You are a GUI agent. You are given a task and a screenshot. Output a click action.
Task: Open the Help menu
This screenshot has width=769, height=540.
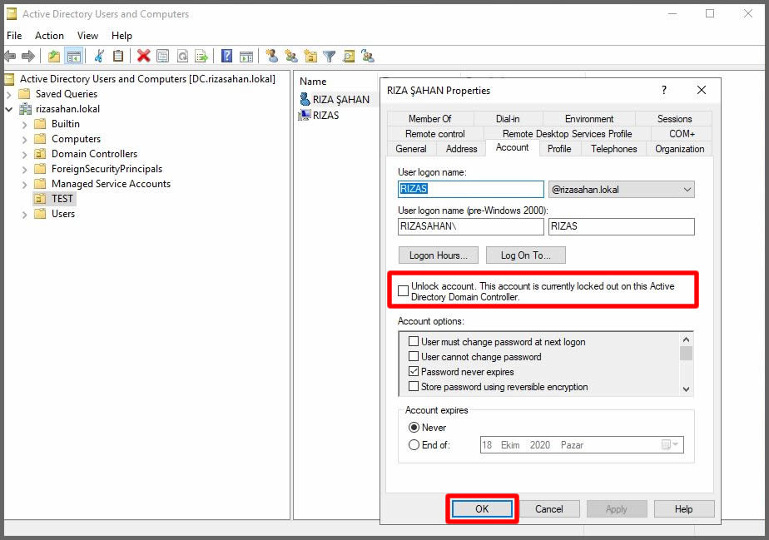[x=122, y=35]
